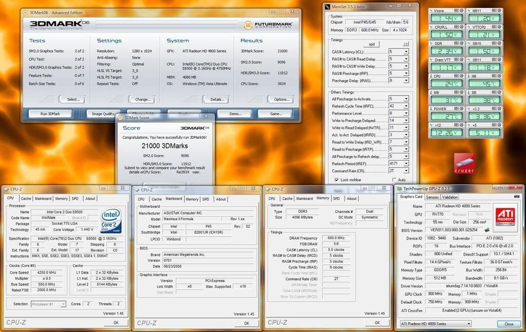The height and width of the screenshot is (332, 526).
Task: Open settings icon on the SB15 widget
Action: tap(495, 43)
